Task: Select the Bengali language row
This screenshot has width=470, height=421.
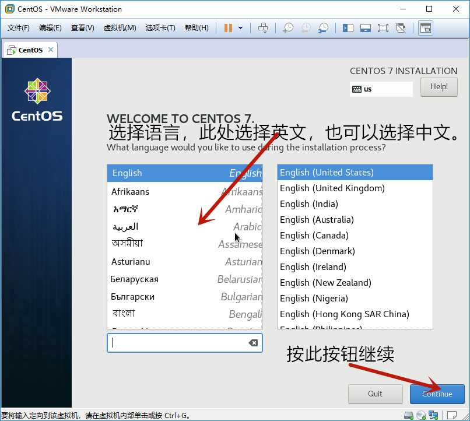Action: [x=185, y=314]
